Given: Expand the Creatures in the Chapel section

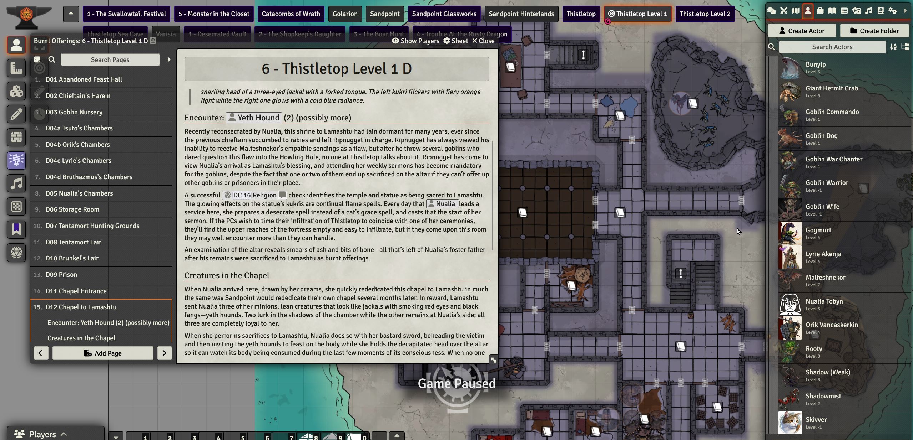Looking at the screenshot, I should pyautogui.click(x=81, y=338).
